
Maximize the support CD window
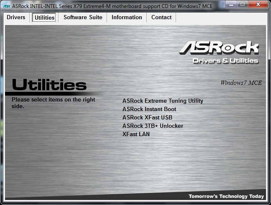click(242, 5)
